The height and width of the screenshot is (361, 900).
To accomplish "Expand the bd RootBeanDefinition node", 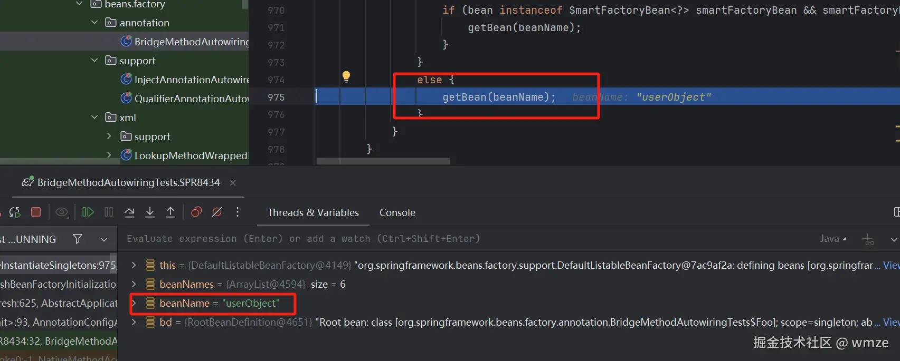I will (134, 322).
